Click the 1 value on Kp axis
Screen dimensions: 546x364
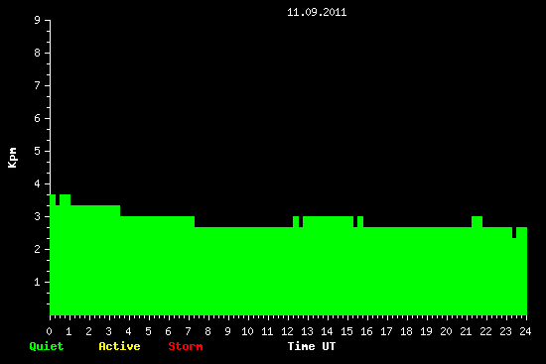(38, 282)
